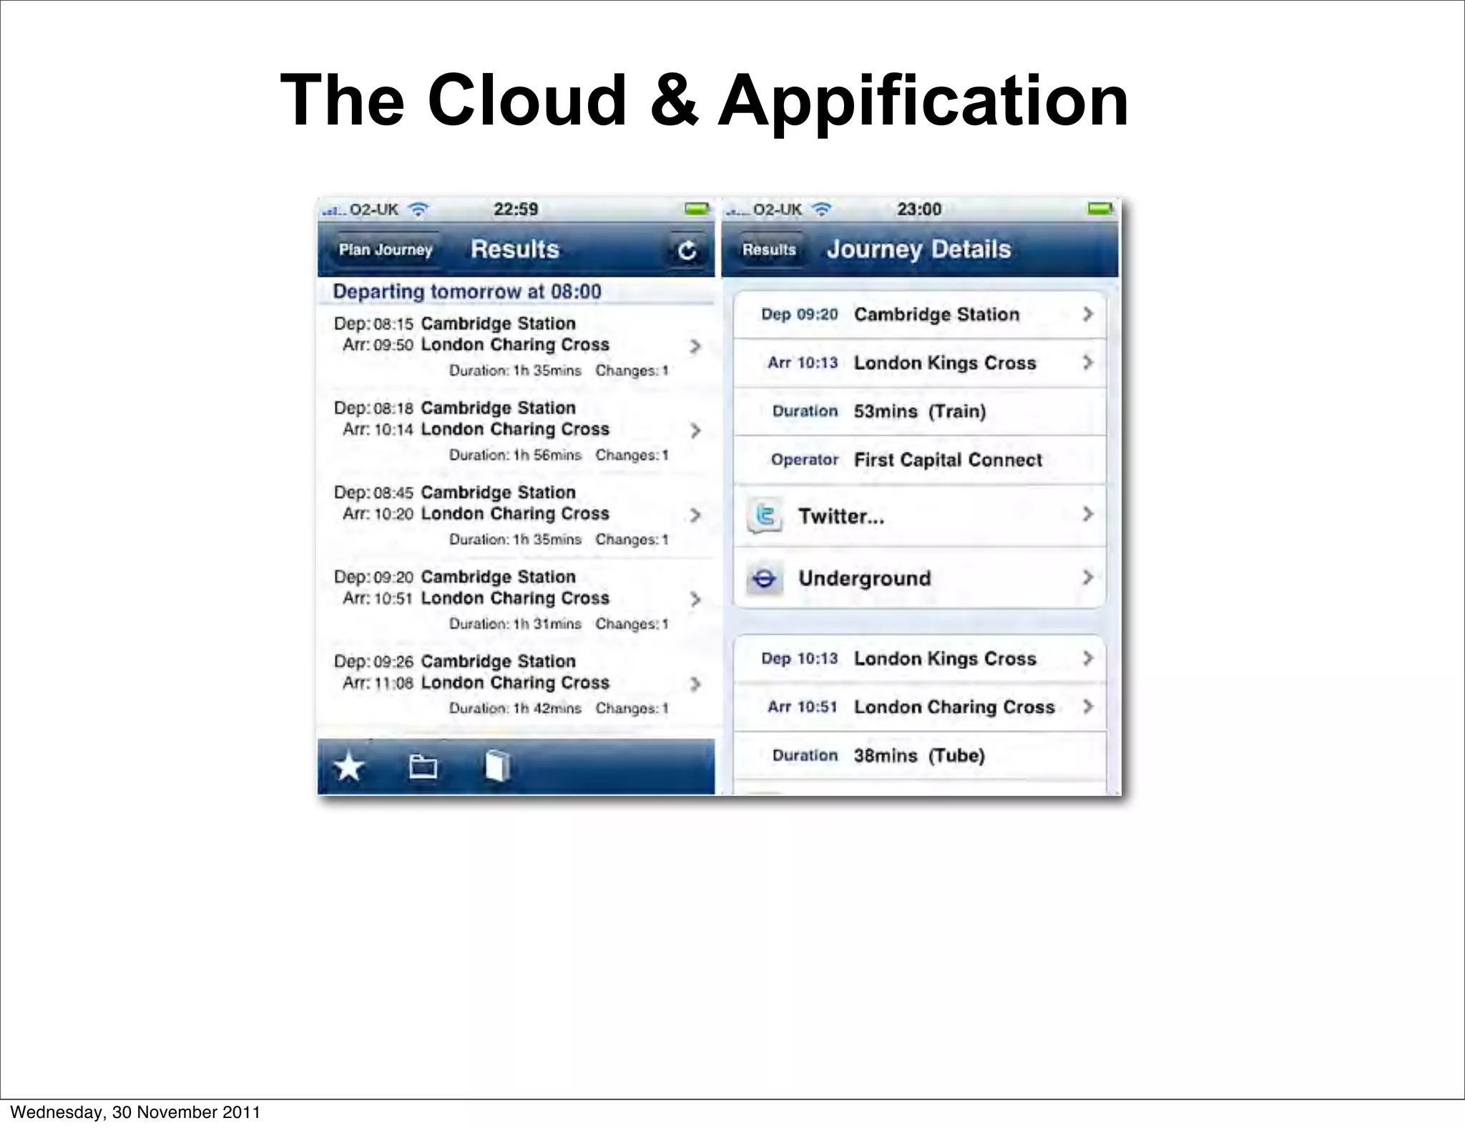Select 'Results' title in navigation bar
Image resolution: width=1465 pixels, height=1128 pixels.
click(x=515, y=249)
